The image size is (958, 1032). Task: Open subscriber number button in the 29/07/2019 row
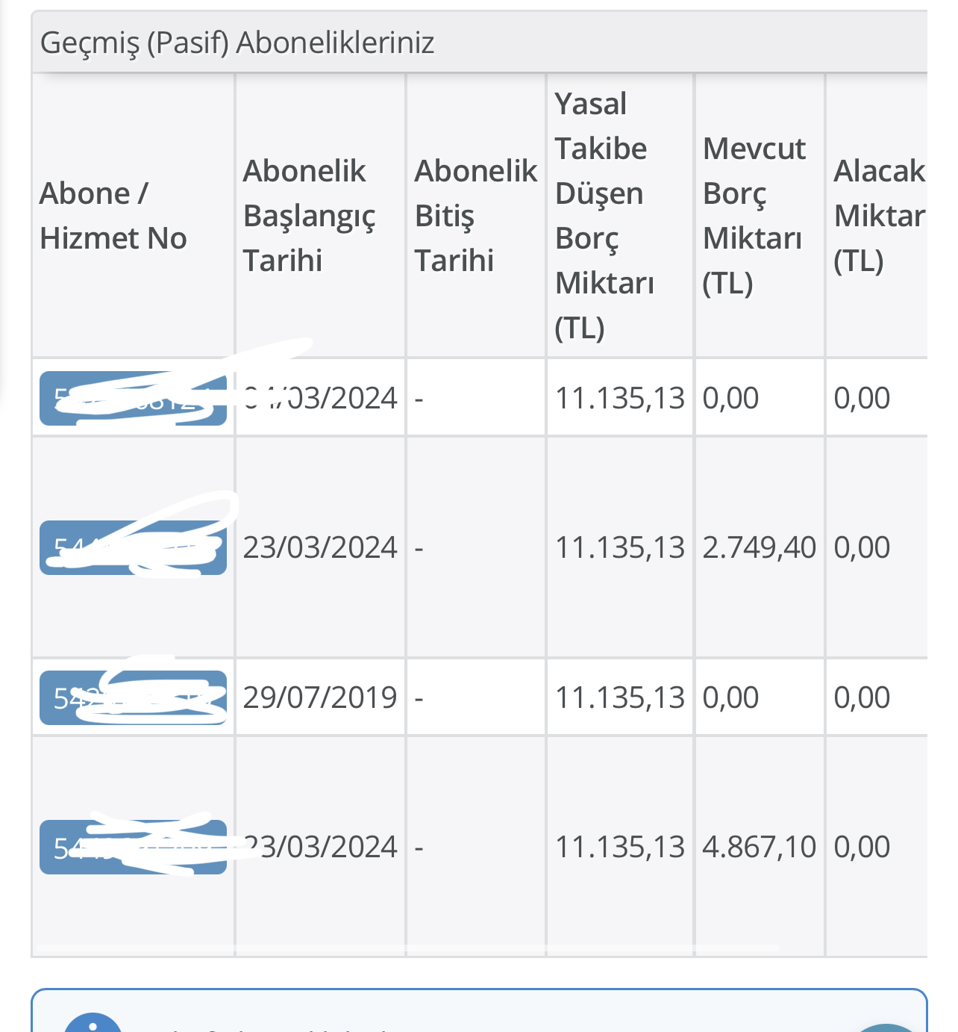click(133, 697)
